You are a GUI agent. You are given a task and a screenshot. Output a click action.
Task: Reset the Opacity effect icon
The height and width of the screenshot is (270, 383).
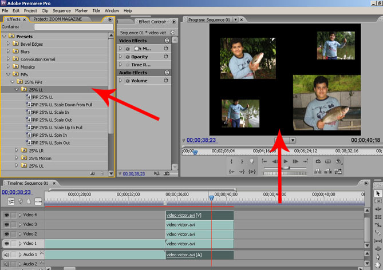pyautogui.click(x=166, y=57)
